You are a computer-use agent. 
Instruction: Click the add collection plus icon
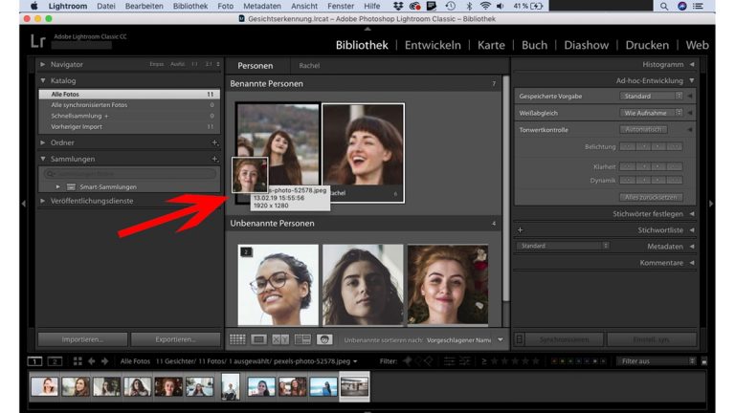coord(214,159)
